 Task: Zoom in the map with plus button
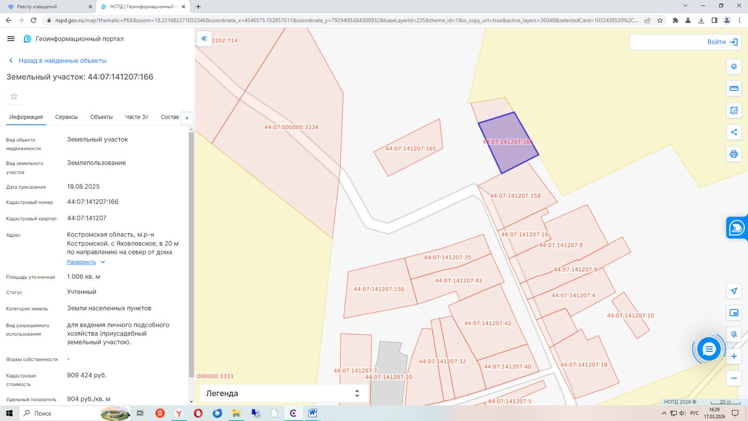click(x=734, y=356)
